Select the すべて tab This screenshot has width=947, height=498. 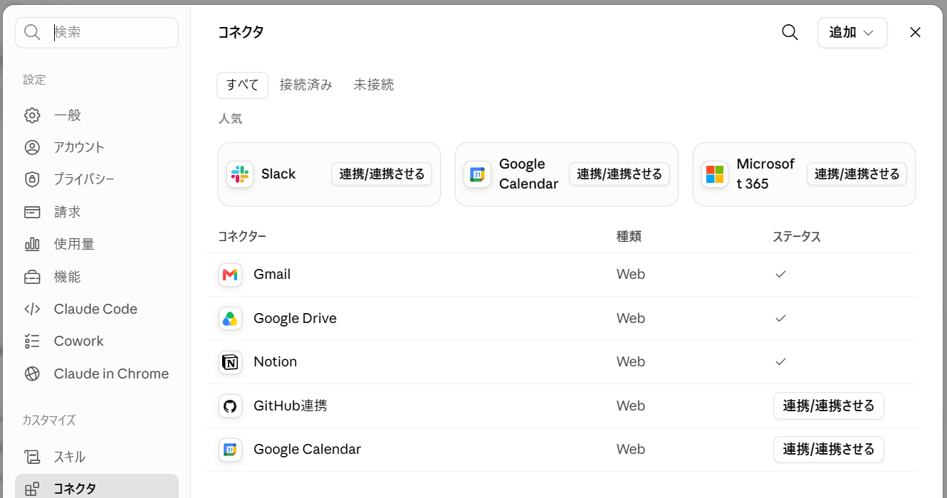coord(243,85)
